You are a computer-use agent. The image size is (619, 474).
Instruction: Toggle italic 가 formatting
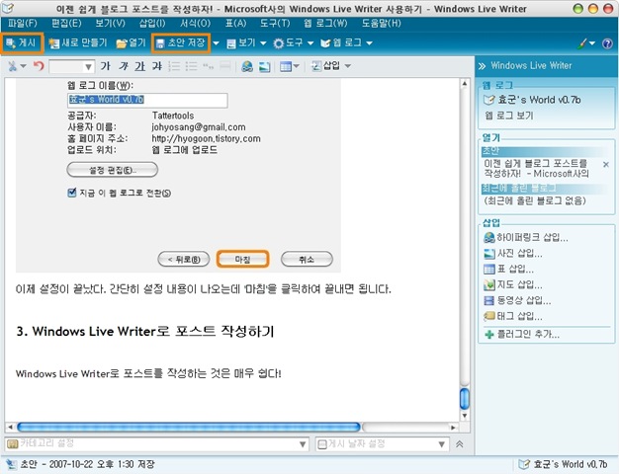tap(124, 66)
